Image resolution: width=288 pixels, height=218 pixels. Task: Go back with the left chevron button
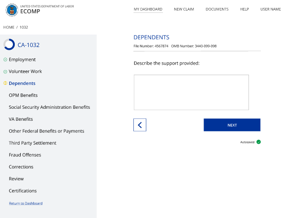140,125
